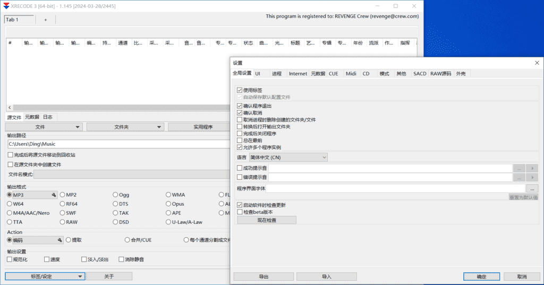This screenshot has height=285, width=544.
Task: Expand the 文件 dropdown button
Action: pyautogui.click(x=44, y=127)
